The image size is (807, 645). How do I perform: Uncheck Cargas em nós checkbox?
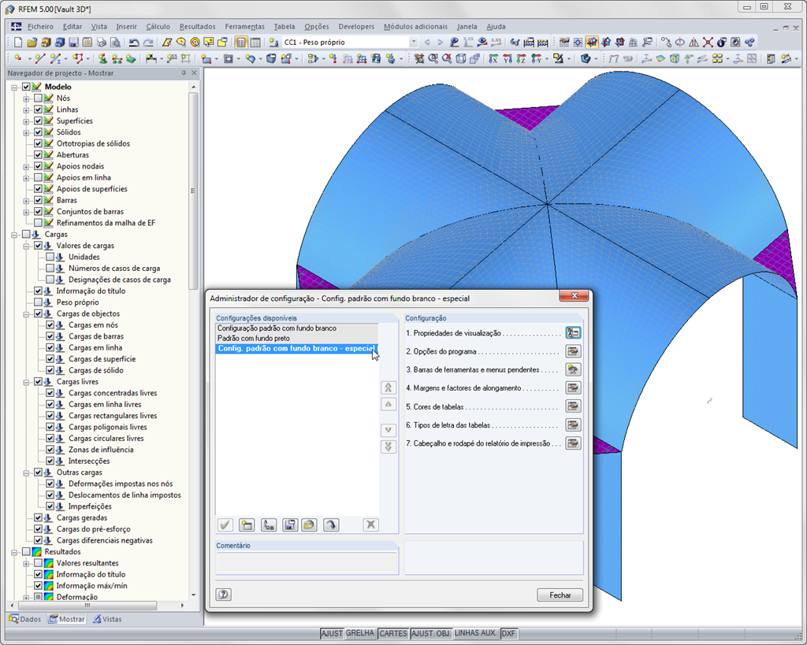tap(50, 325)
